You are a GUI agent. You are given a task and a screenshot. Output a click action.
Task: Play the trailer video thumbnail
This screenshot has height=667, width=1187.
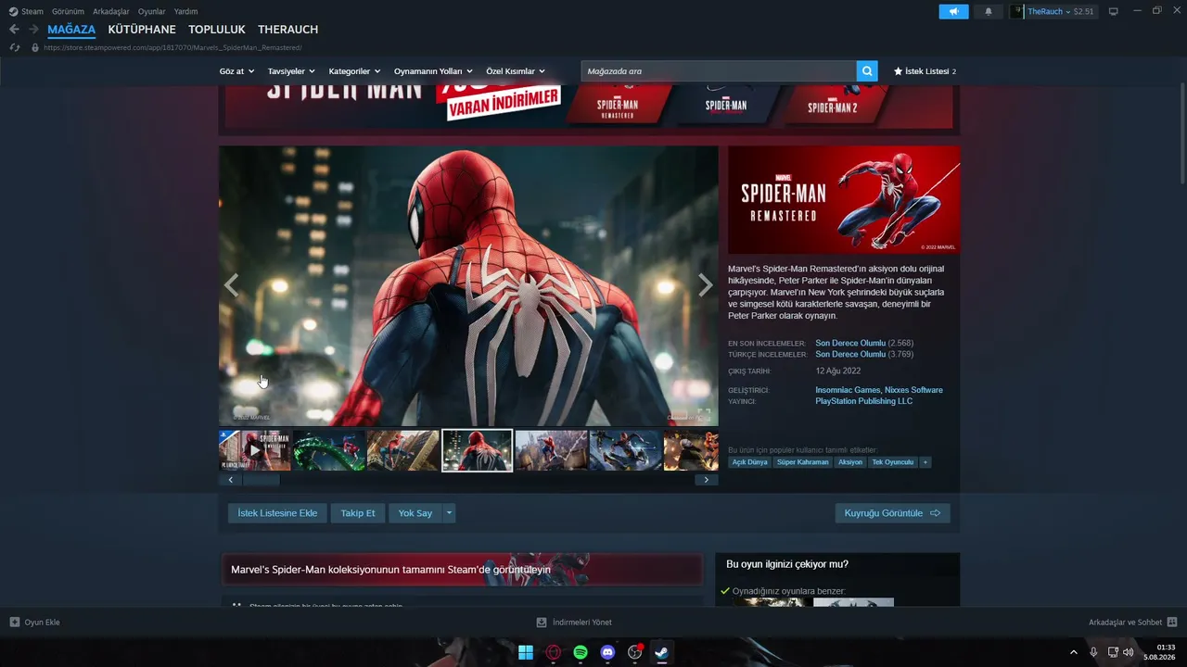pos(255,450)
